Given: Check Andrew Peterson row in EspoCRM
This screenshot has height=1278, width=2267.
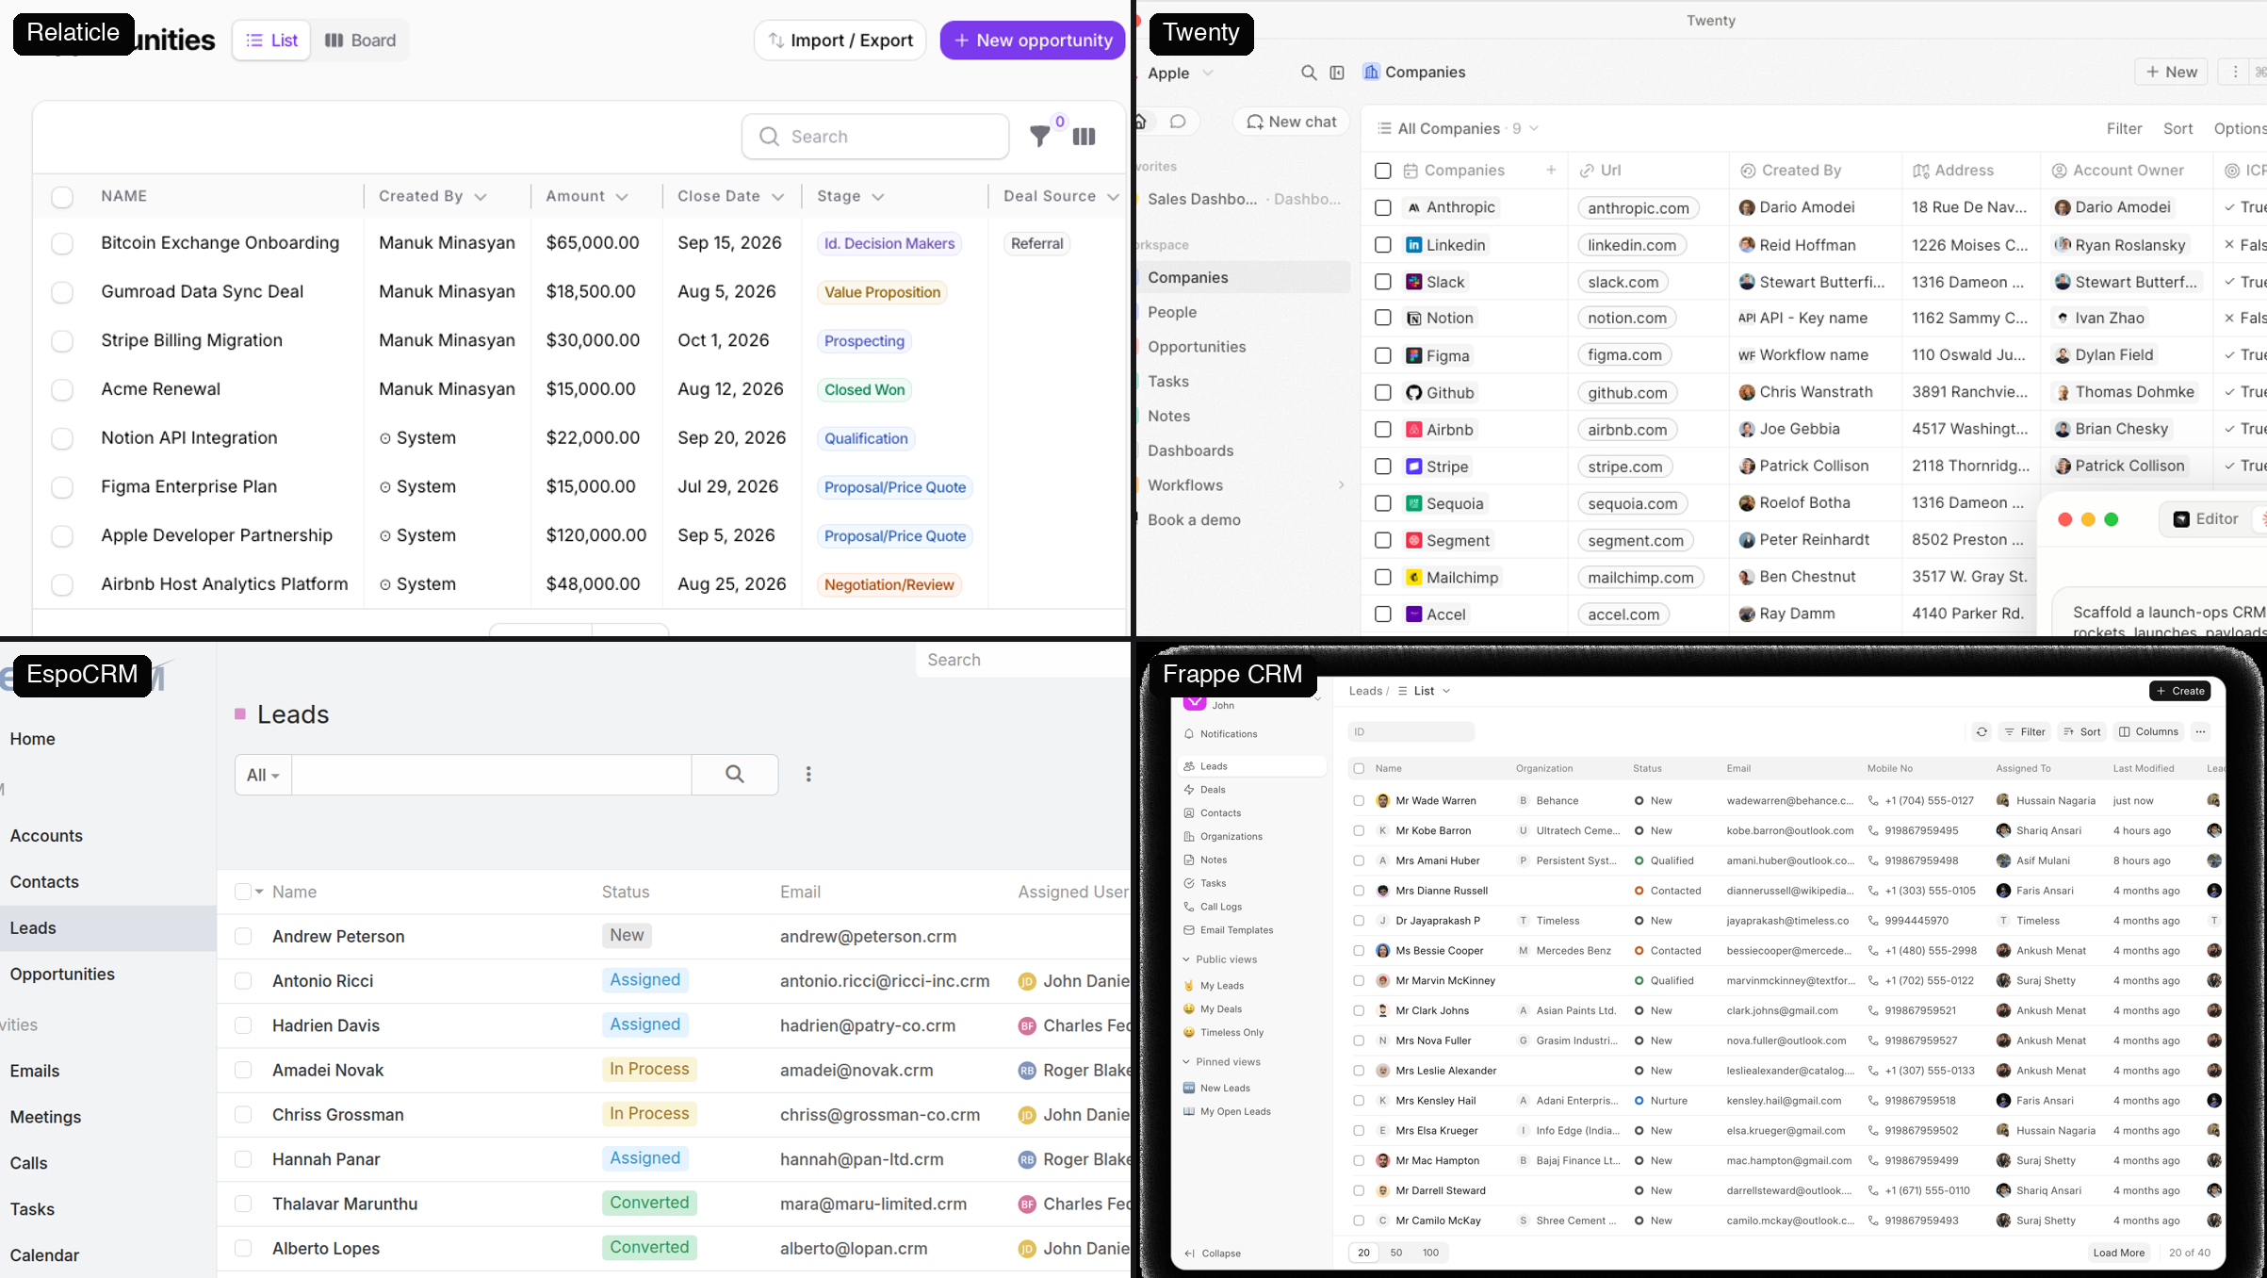Looking at the screenshot, I should 243,937.
